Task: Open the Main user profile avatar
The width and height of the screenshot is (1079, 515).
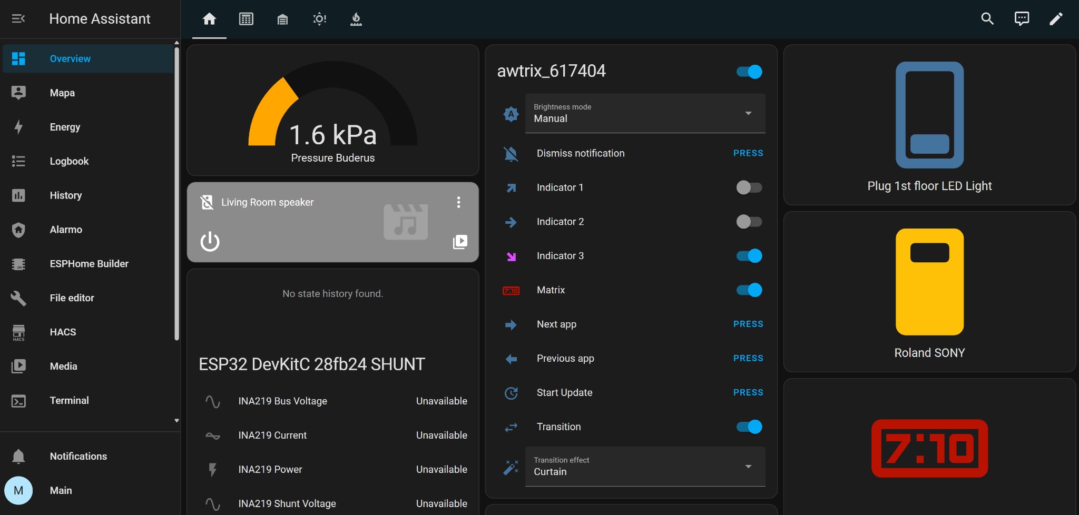Action: 18,490
